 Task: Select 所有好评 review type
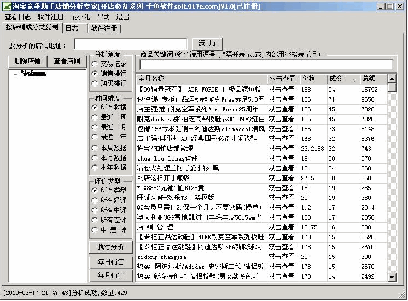[x=94, y=200]
